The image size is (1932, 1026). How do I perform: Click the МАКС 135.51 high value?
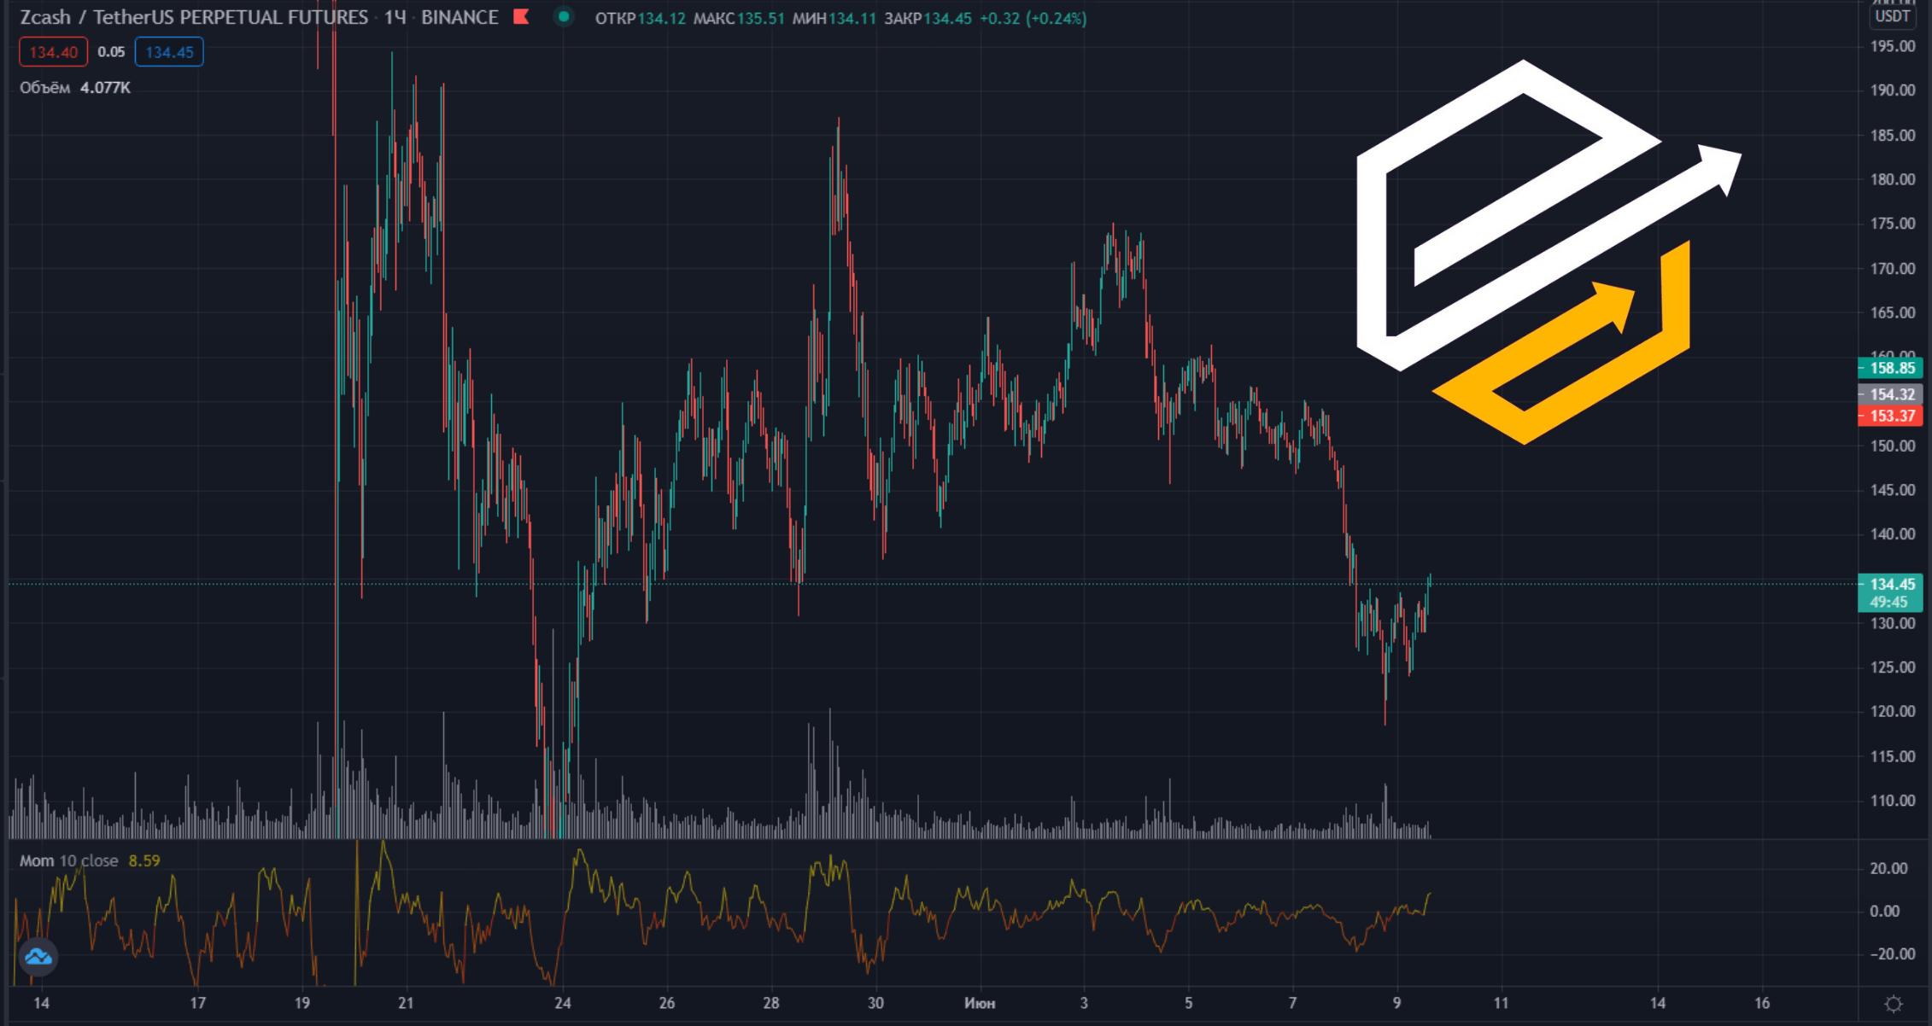click(x=739, y=18)
